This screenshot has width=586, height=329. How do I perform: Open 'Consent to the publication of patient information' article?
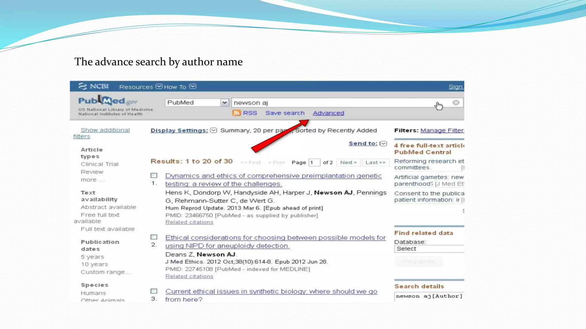pyautogui.click(x=429, y=196)
